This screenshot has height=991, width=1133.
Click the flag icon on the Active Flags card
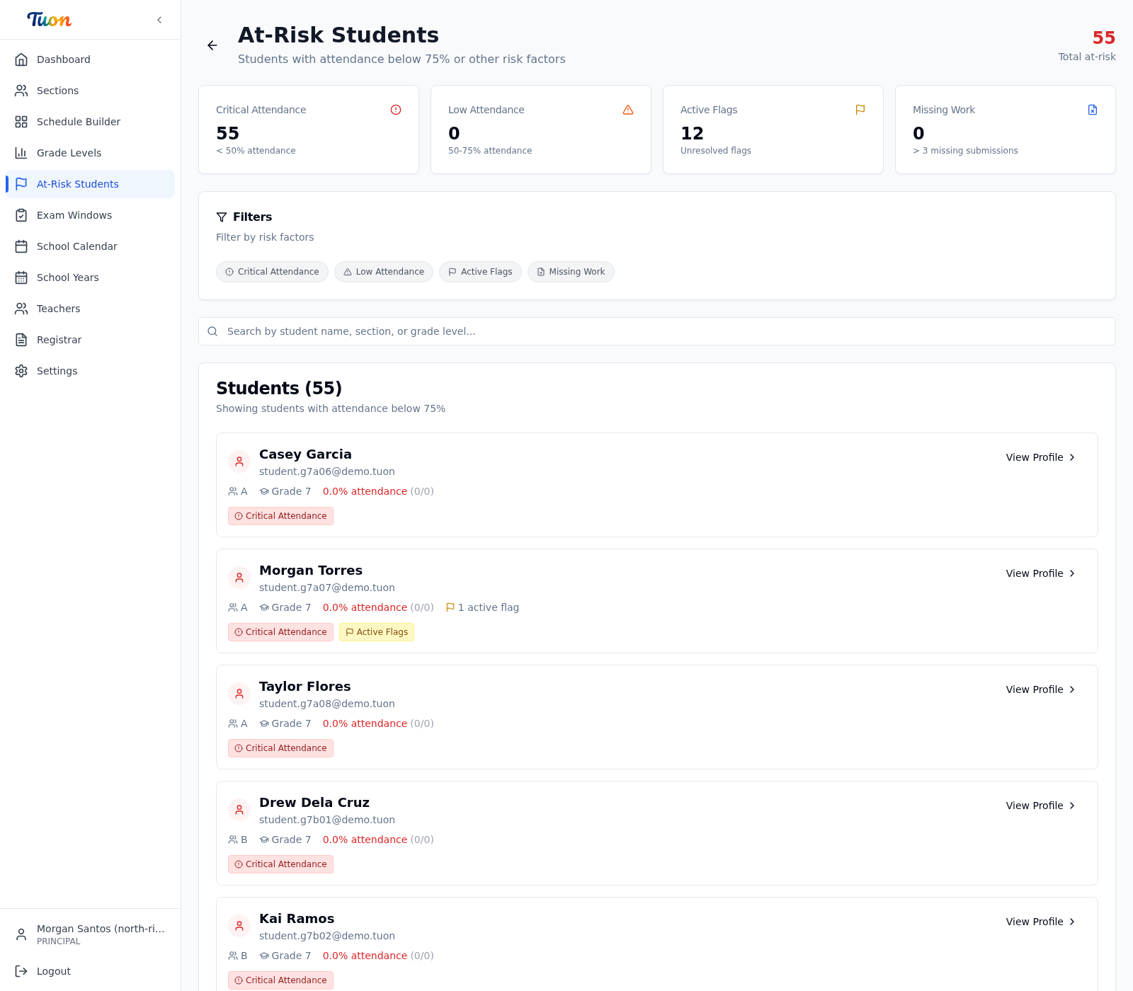[x=860, y=110]
